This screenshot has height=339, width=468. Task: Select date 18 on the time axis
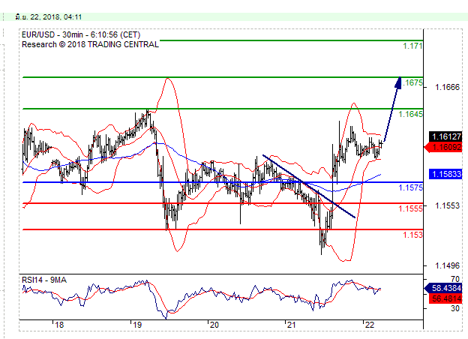pyautogui.click(x=58, y=325)
